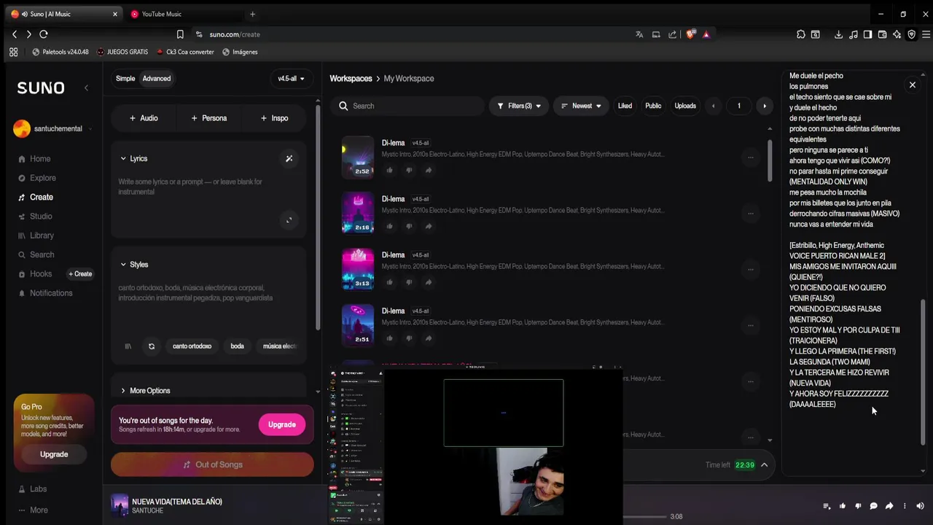Dislike the first Di-lema song (2:52)
Image resolution: width=933 pixels, height=525 pixels.
pyautogui.click(x=409, y=170)
